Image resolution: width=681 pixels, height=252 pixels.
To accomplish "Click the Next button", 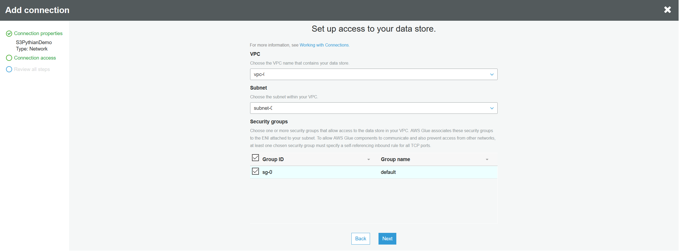I will (x=387, y=239).
